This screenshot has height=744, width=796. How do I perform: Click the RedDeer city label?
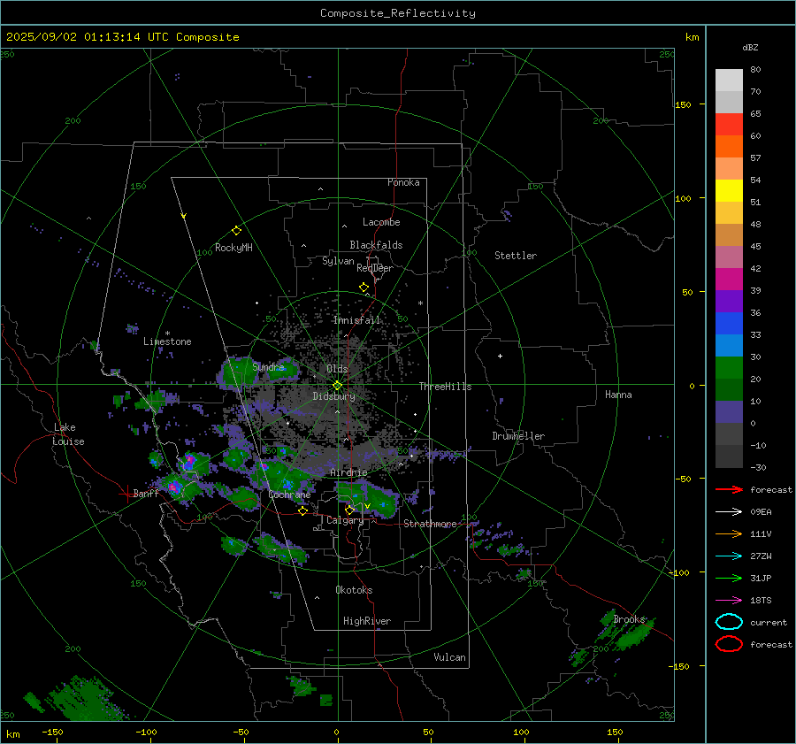(x=375, y=268)
